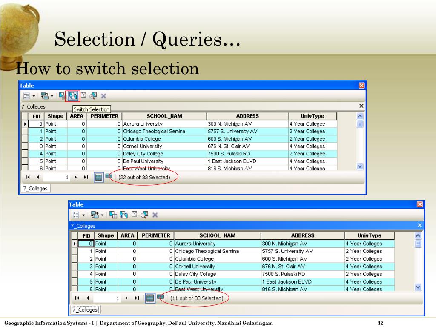Close the 7_Colleges table pane in lower window
The image size is (436, 327).
[x=419, y=225]
